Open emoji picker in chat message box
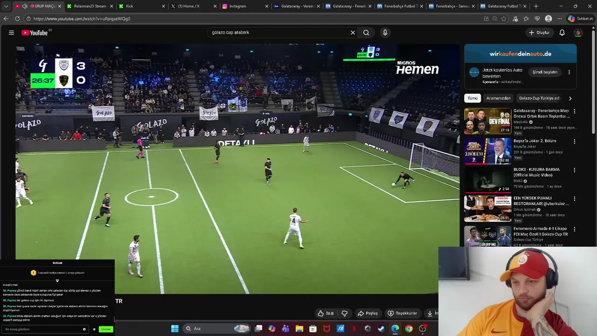Screen dimensions: 597x336 [x=84, y=329]
